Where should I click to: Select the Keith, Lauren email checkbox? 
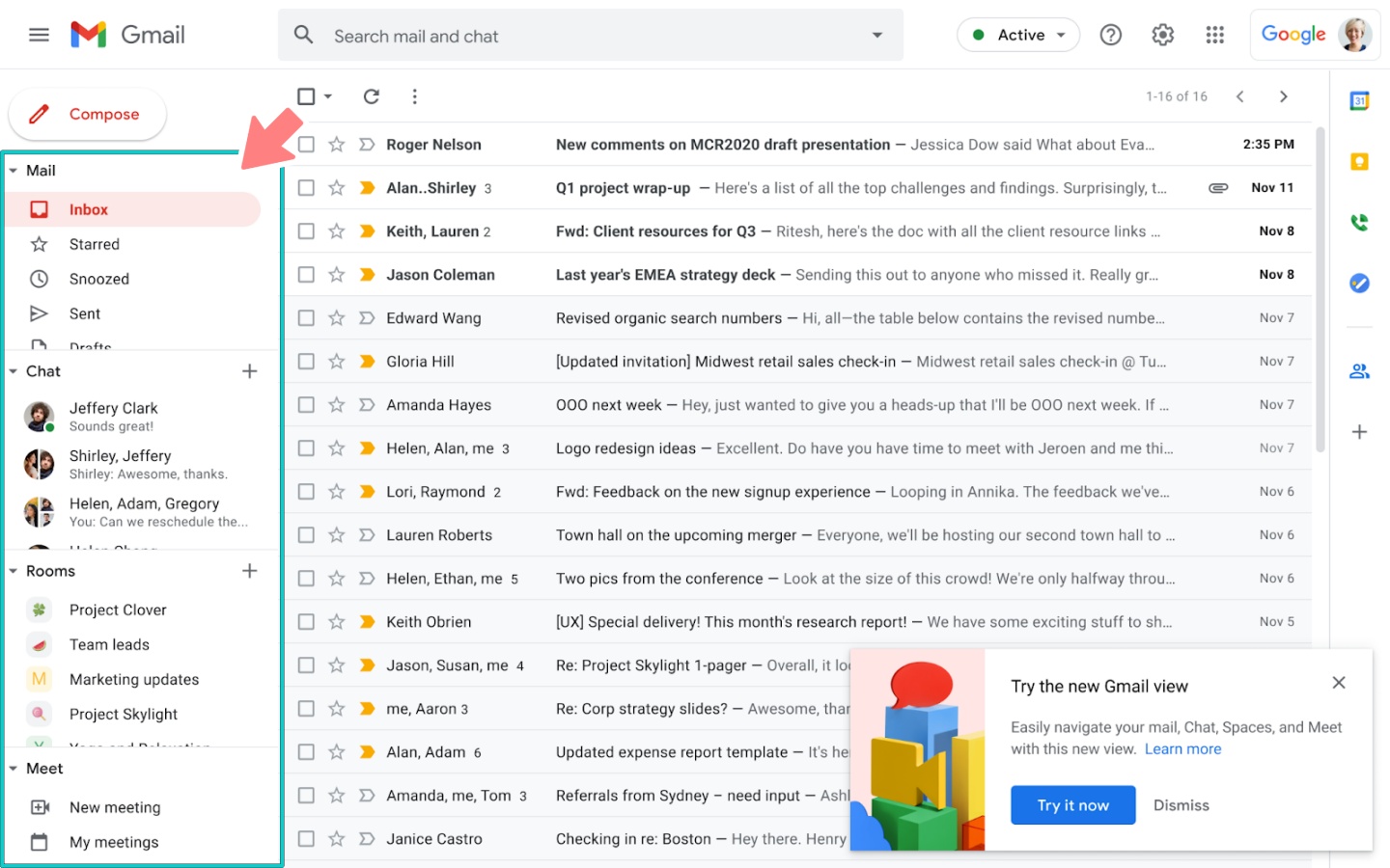306,231
